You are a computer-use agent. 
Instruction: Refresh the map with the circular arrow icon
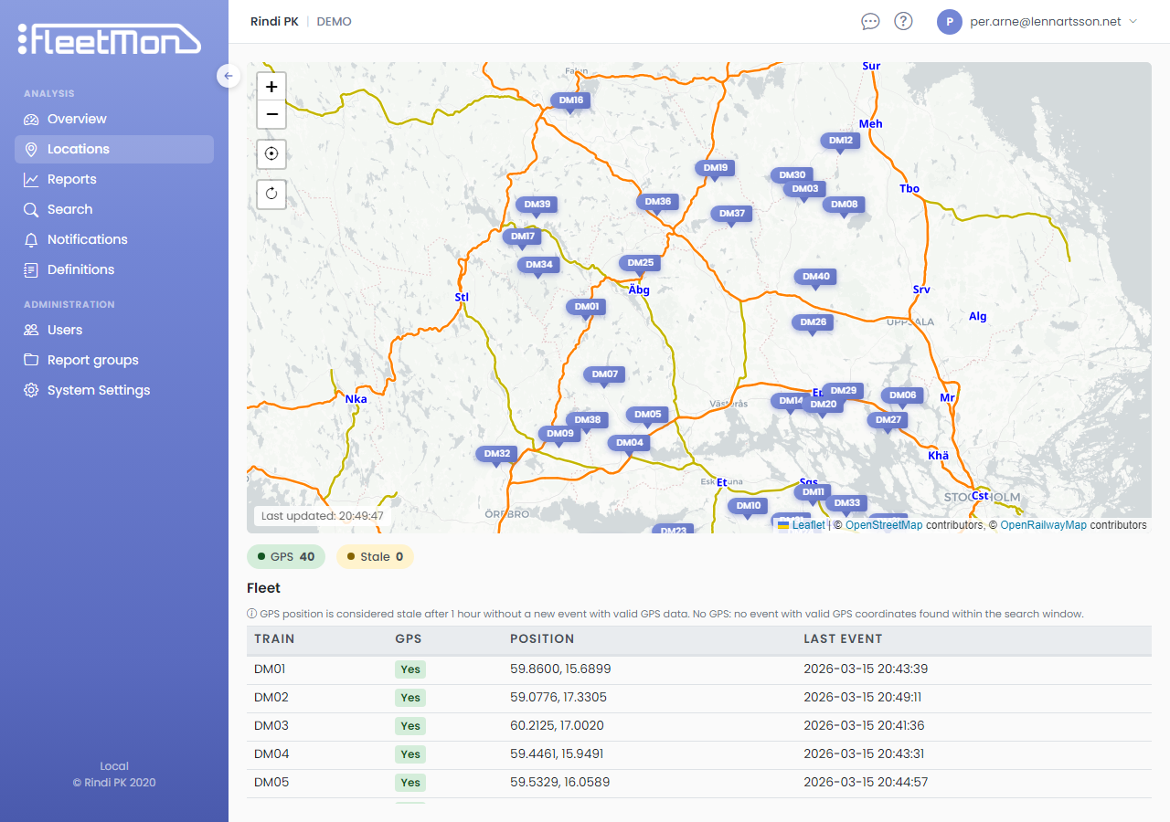coord(271,194)
